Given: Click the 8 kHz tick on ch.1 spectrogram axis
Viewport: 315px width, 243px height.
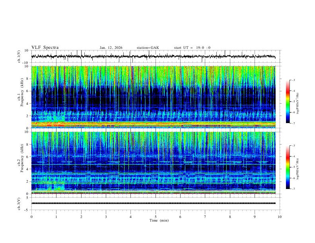Looking at the screenshot, I should click(x=27, y=79).
